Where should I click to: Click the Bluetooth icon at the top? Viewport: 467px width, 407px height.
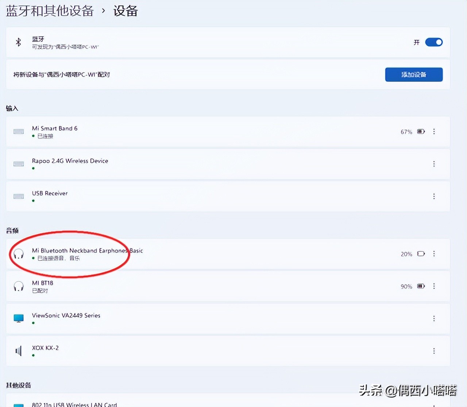tap(18, 42)
